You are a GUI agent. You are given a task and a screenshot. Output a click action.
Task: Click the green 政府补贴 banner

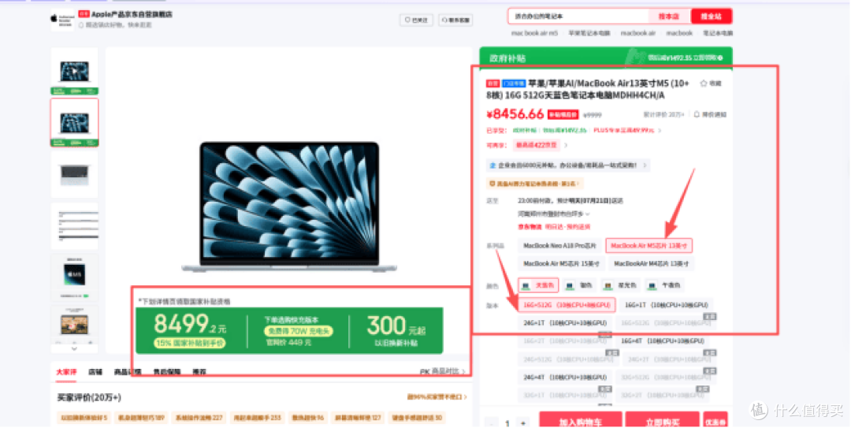(606, 58)
